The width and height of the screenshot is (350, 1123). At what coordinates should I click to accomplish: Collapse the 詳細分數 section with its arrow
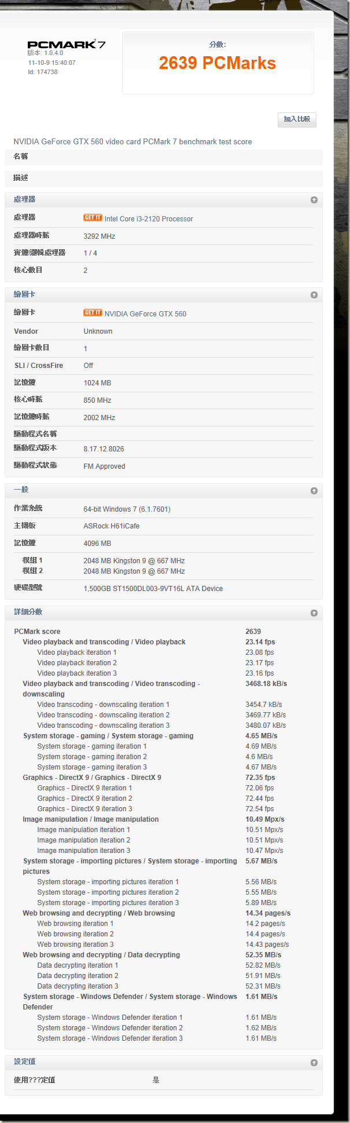pyautogui.click(x=314, y=613)
